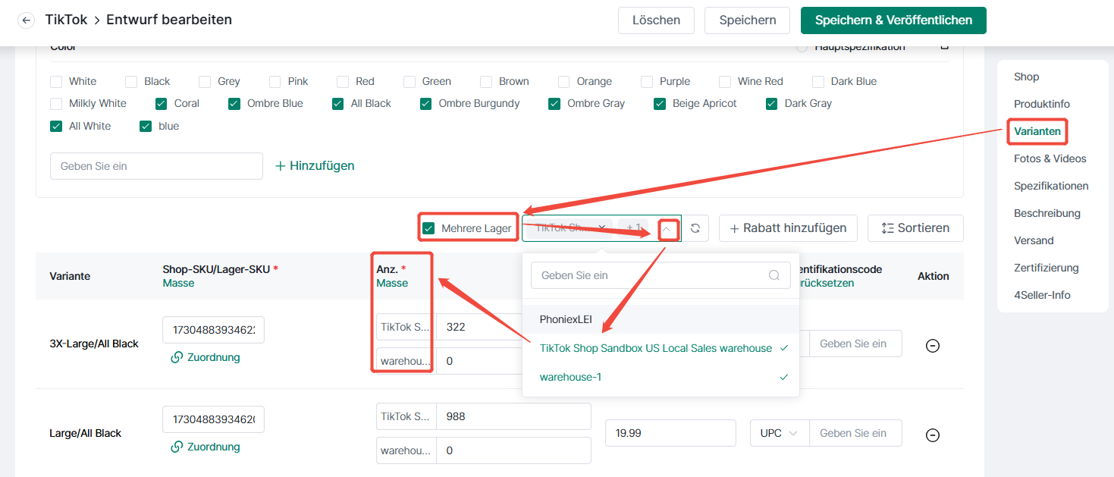The image size is (1114, 477).
Task: Click quantity field showing 322
Action: coord(479,327)
